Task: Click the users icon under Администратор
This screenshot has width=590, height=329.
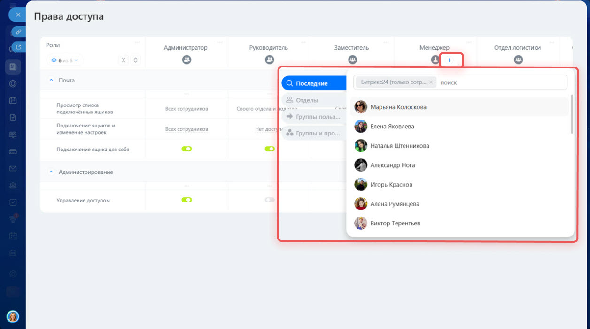Action: click(x=186, y=60)
